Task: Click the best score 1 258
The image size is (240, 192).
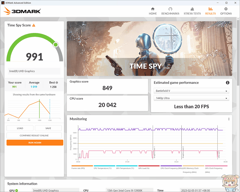Action: pos(53,87)
